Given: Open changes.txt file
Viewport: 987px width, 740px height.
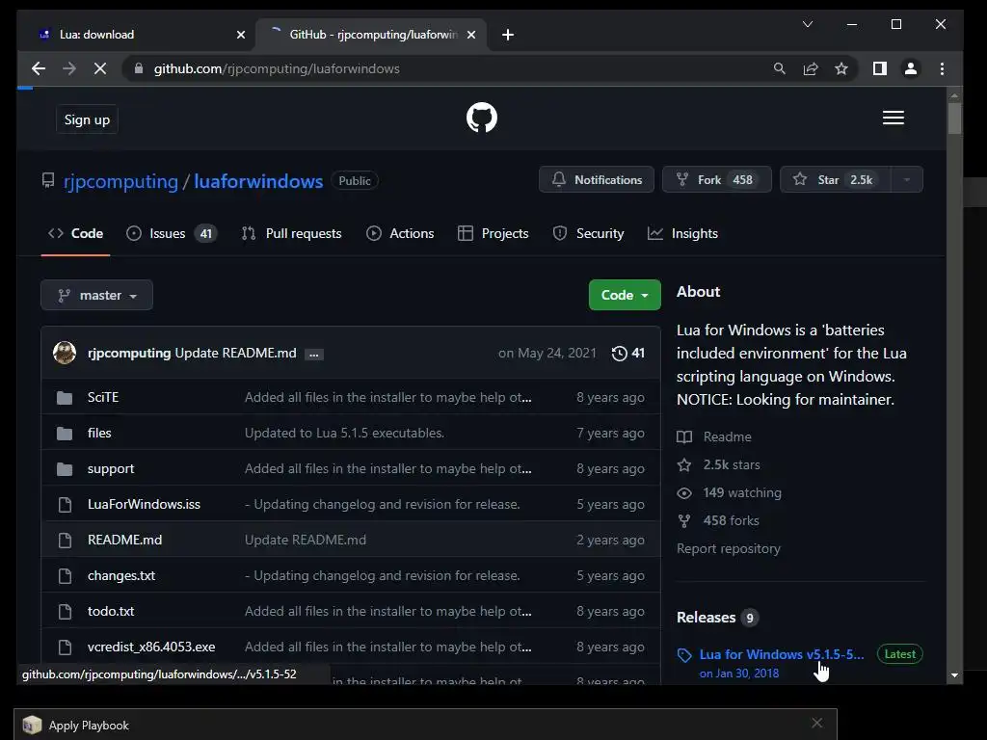Looking at the screenshot, I should coord(121,576).
